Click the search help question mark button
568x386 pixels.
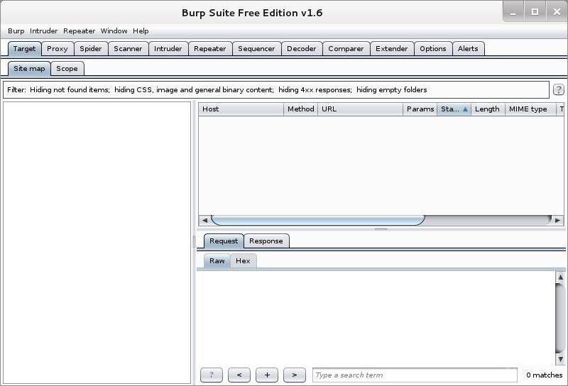tap(211, 375)
